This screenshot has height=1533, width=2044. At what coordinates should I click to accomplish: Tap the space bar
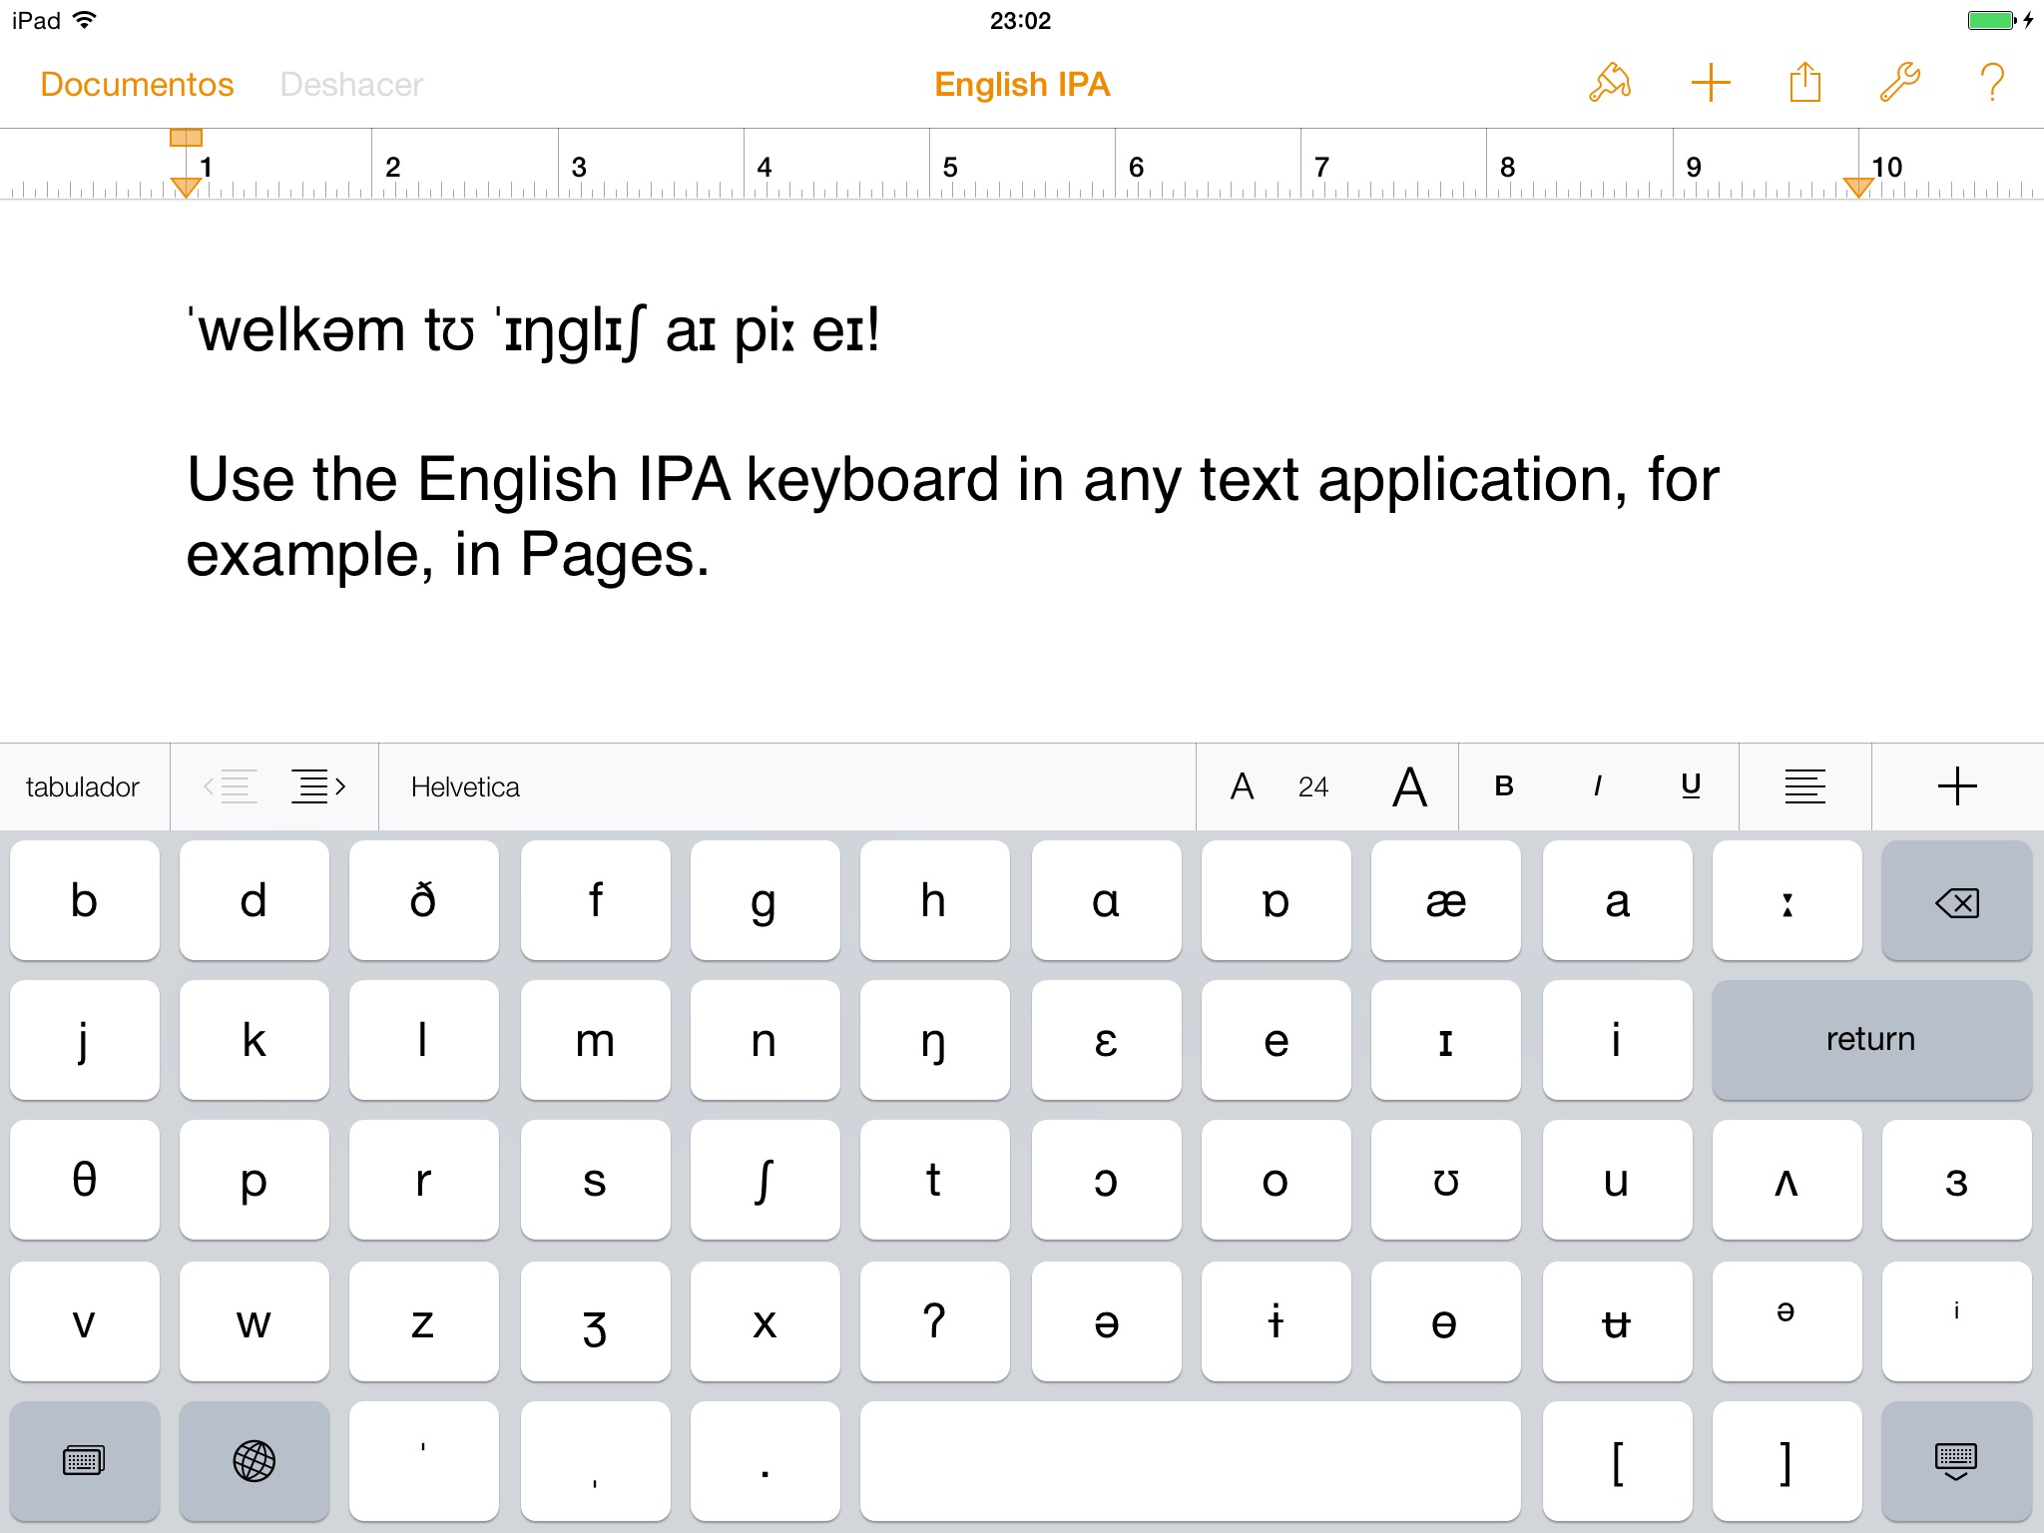[x=1191, y=1461]
